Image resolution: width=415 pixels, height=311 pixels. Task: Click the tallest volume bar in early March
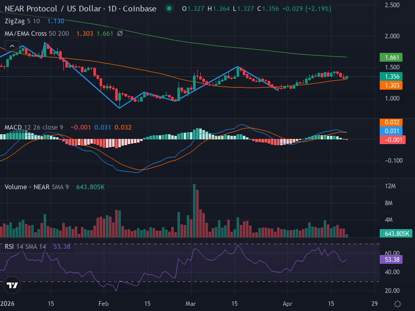click(194, 211)
